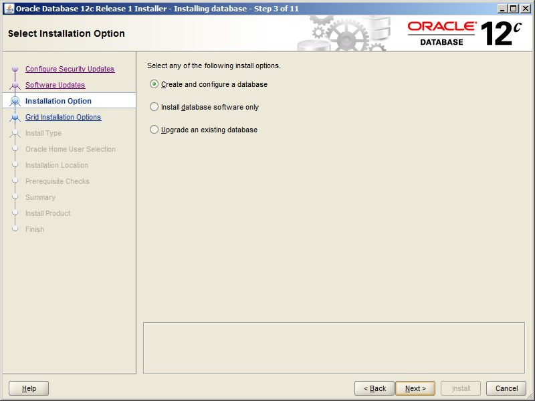The height and width of the screenshot is (401, 535).
Task: Select the current Installation Option step
Action: coord(58,101)
